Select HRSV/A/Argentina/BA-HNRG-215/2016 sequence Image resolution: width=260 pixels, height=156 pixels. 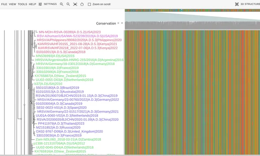[x=79, y=60]
